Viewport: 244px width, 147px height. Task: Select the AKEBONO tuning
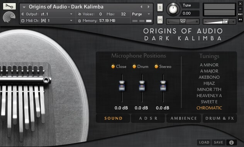209,77
